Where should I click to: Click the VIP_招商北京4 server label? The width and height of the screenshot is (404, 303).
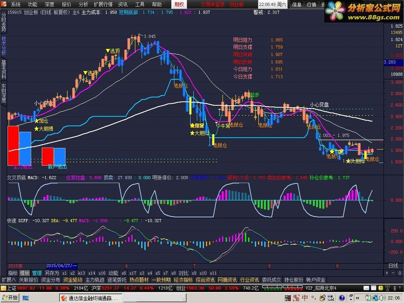pyautogui.click(x=321, y=288)
